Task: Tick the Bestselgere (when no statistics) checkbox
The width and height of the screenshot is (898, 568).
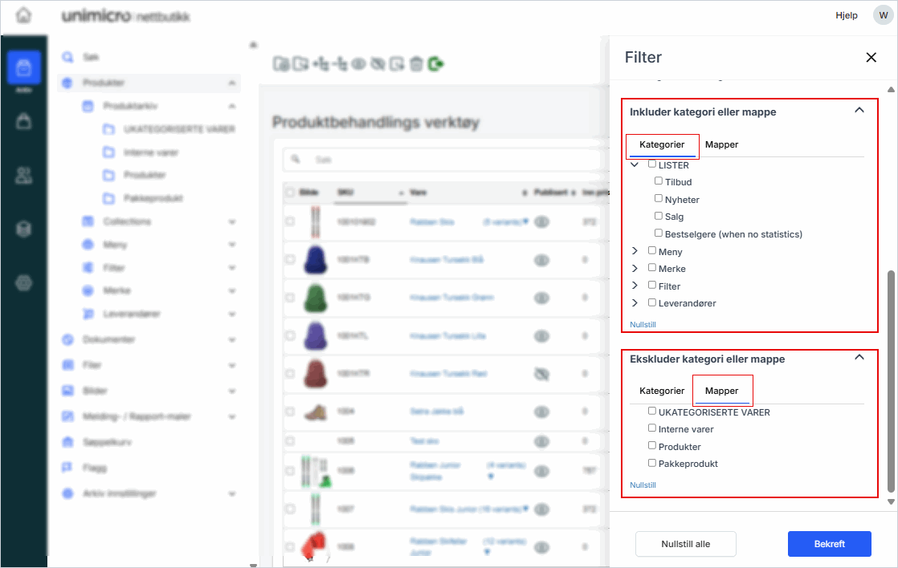Action: (x=659, y=233)
